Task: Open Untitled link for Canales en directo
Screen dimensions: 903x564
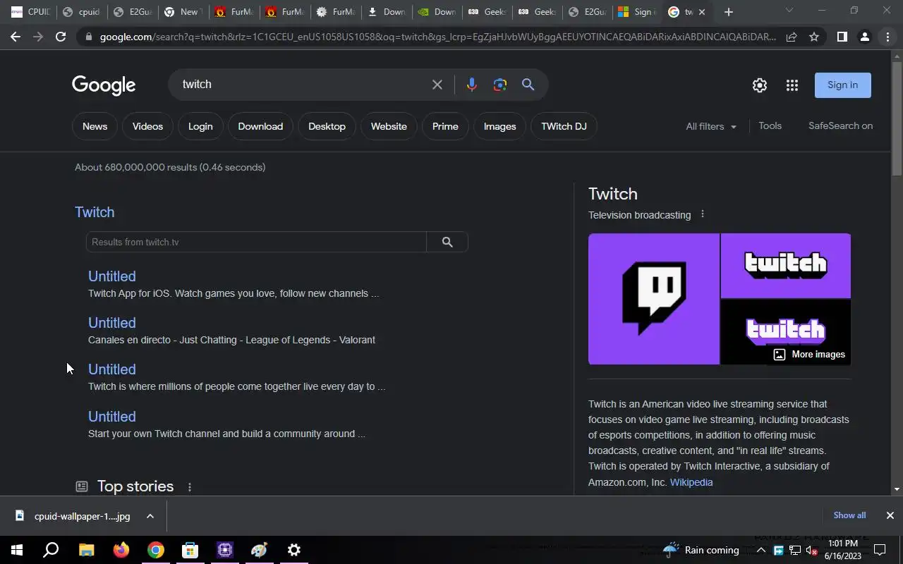Action: [x=112, y=323]
